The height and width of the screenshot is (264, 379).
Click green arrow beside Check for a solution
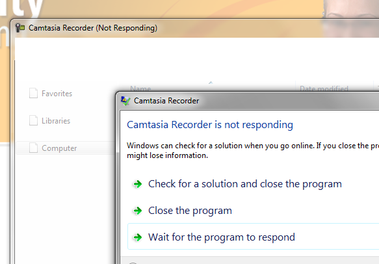[138, 184]
